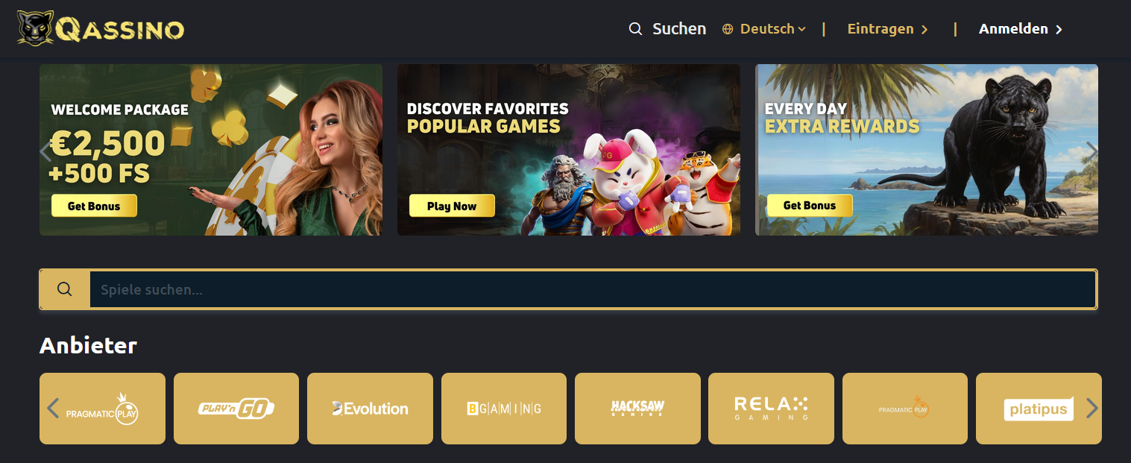This screenshot has width=1131, height=463.
Task: Select the platipus provider tile
Action: click(x=1039, y=409)
